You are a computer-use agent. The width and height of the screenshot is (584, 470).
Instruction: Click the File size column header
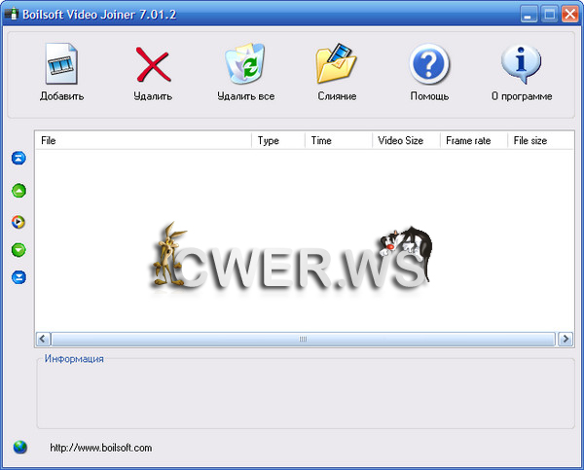(x=540, y=140)
